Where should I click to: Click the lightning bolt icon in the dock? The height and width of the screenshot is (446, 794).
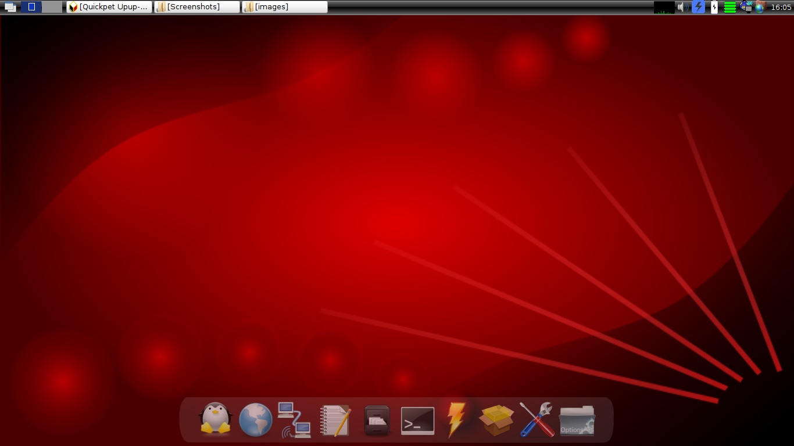456,419
